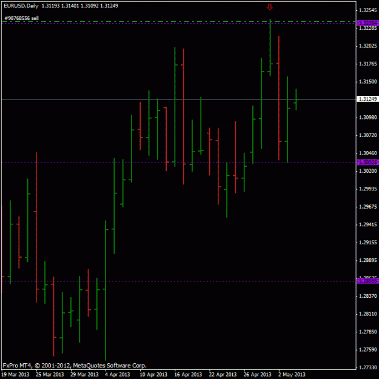Click the 1.27590 price scale label
Viewport: 379px width, 379px height.
tap(368, 350)
